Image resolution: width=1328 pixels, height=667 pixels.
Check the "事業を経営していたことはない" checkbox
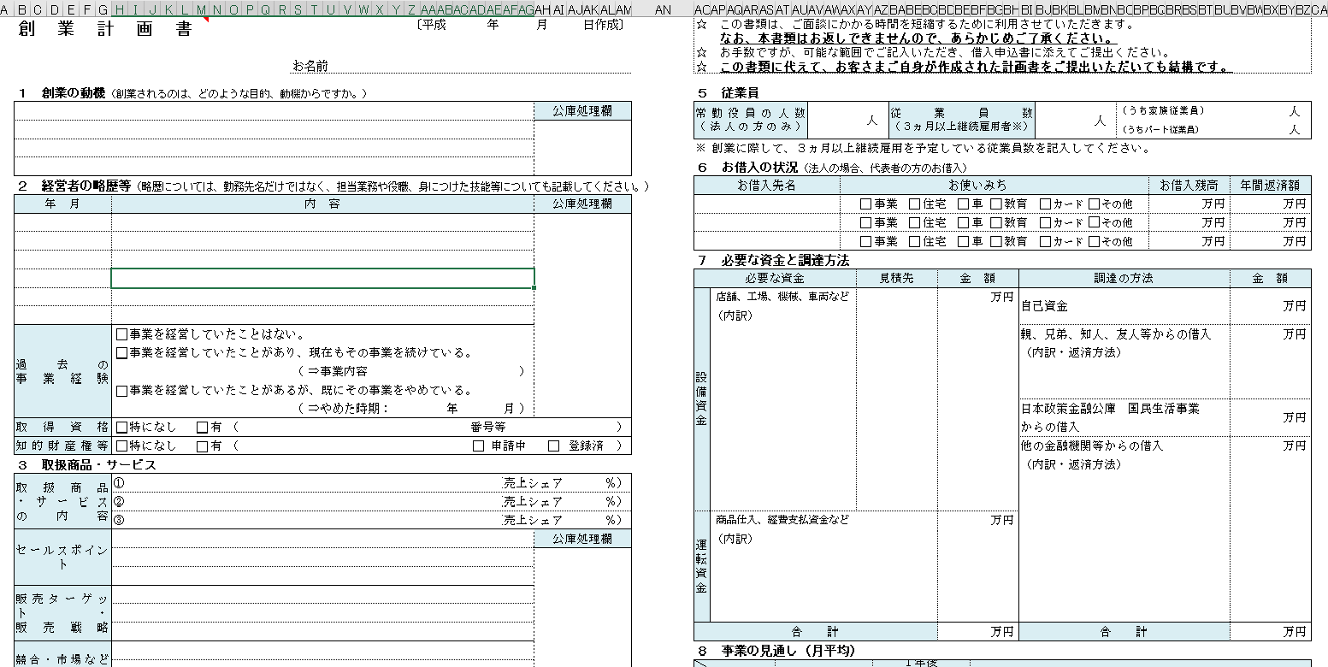pos(121,334)
